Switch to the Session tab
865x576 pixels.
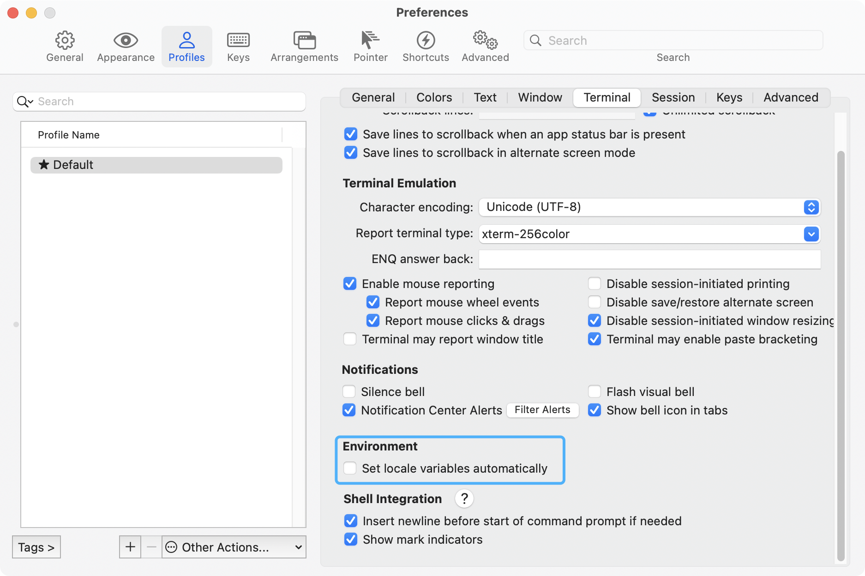tap(673, 97)
